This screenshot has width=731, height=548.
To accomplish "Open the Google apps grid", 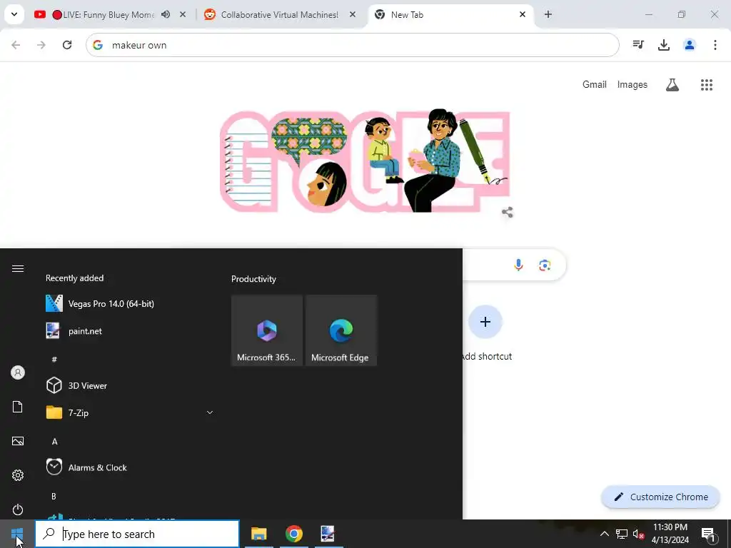I will [x=707, y=85].
